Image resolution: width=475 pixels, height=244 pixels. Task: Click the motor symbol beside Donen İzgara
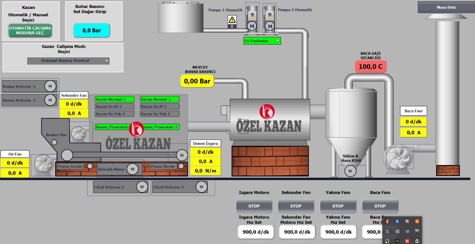pyautogui.click(x=182, y=155)
